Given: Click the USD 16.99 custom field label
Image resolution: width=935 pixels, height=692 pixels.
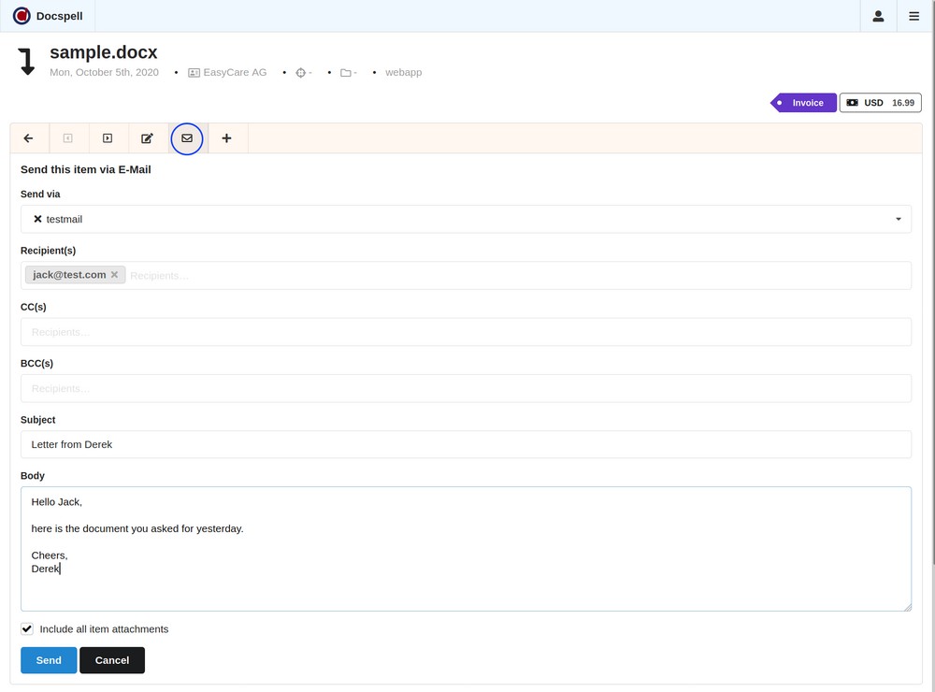Looking at the screenshot, I should tap(880, 103).
